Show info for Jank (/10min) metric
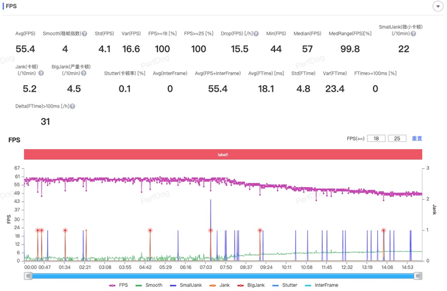This screenshot has height=291, width=447. point(41,73)
